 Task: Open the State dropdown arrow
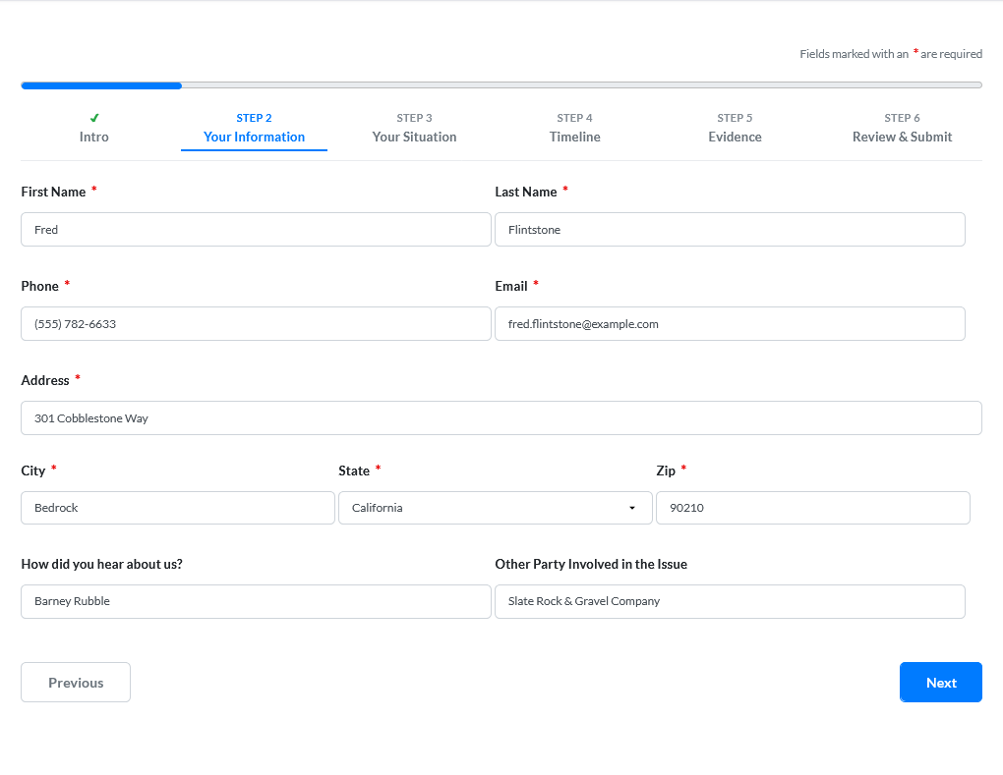click(631, 508)
